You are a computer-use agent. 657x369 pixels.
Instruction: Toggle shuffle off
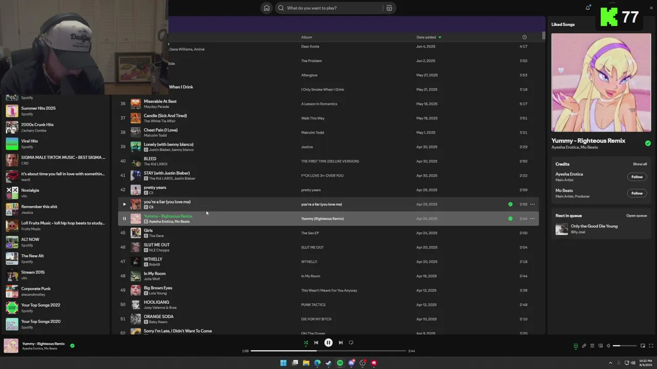click(305, 343)
